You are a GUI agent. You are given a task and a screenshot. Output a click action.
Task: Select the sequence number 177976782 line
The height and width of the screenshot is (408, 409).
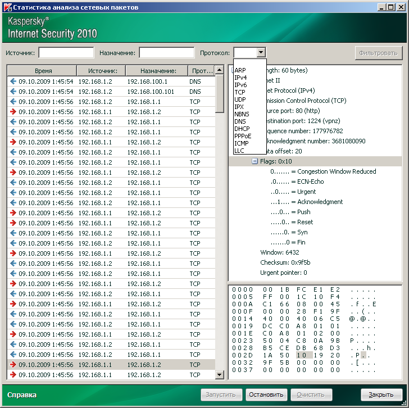tap(305, 131)
